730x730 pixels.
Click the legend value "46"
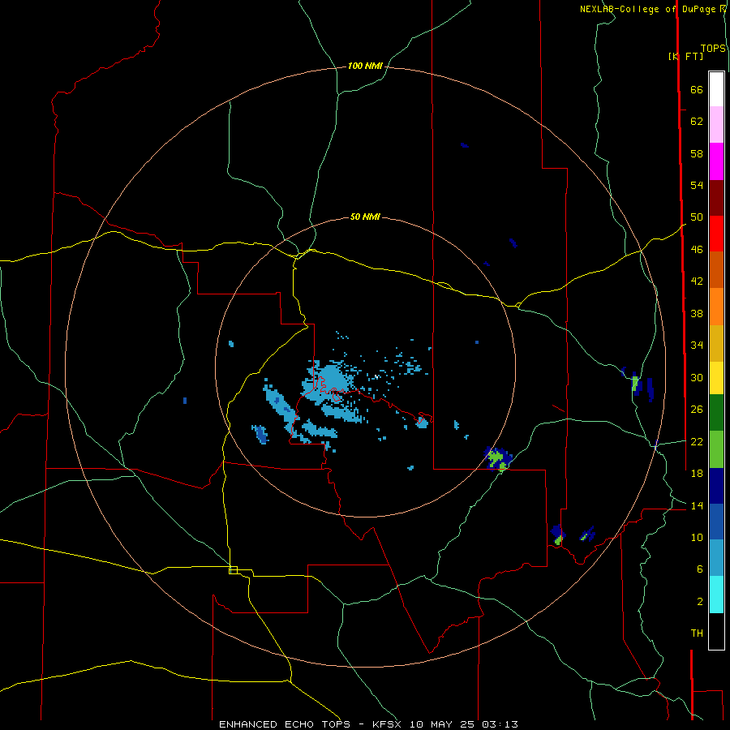point(697,249)
